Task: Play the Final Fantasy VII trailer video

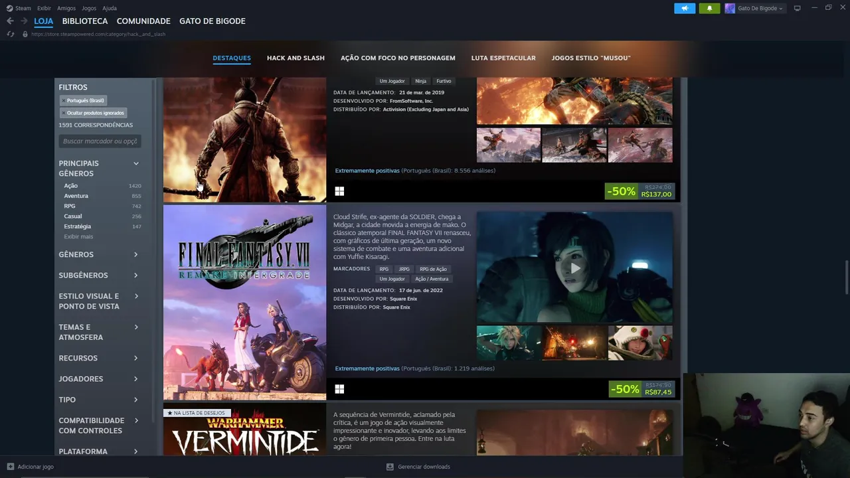Action: [574, 268]
